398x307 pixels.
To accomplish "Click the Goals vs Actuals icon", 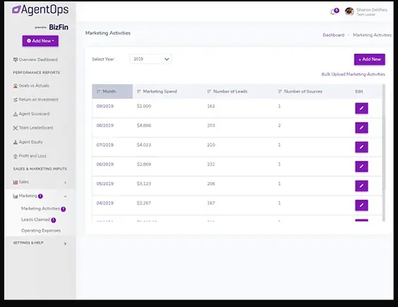I will click(x=16, y=86).
